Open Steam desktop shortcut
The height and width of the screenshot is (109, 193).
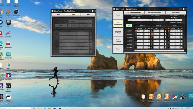(x=1, y=22)
